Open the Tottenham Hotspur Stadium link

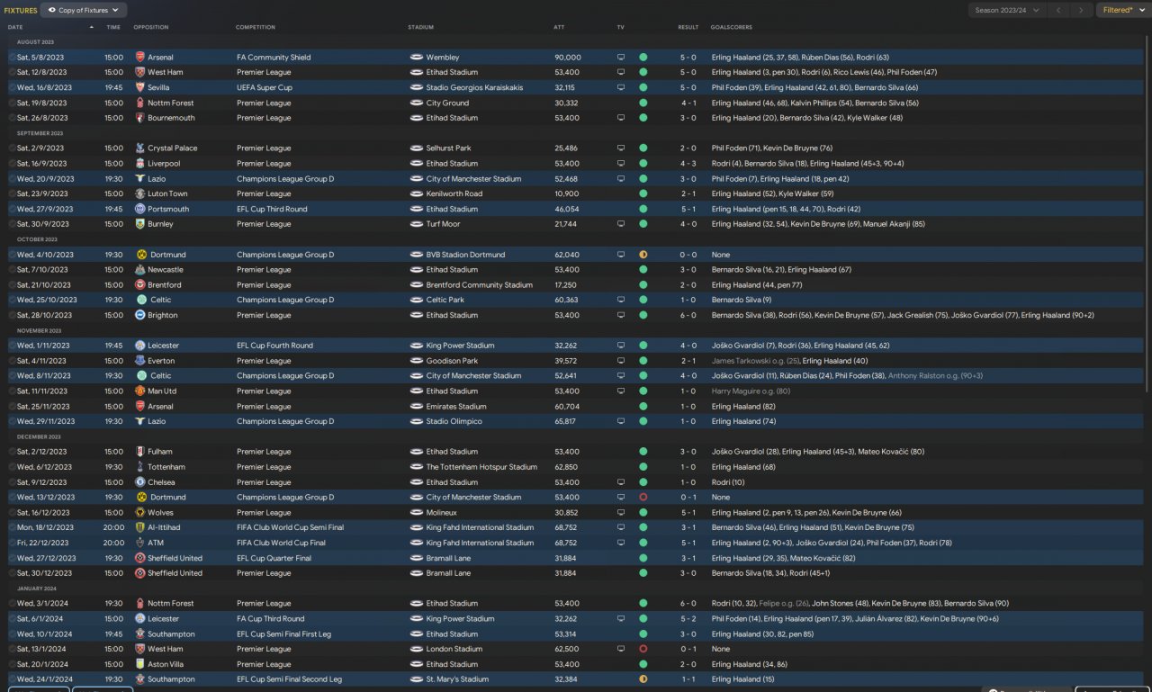click(x=481, y=467)
